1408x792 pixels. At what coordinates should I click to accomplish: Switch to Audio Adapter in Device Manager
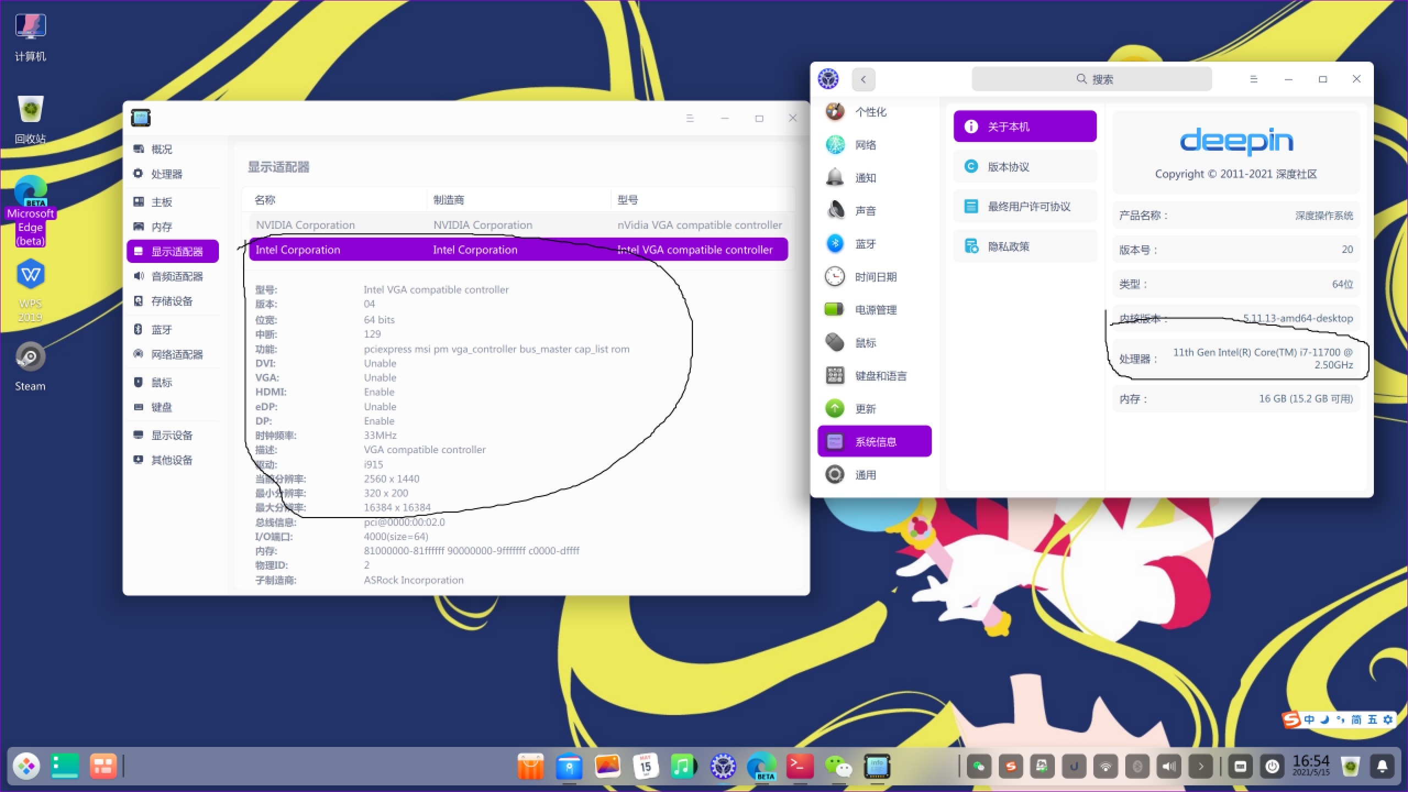[176, 276]
